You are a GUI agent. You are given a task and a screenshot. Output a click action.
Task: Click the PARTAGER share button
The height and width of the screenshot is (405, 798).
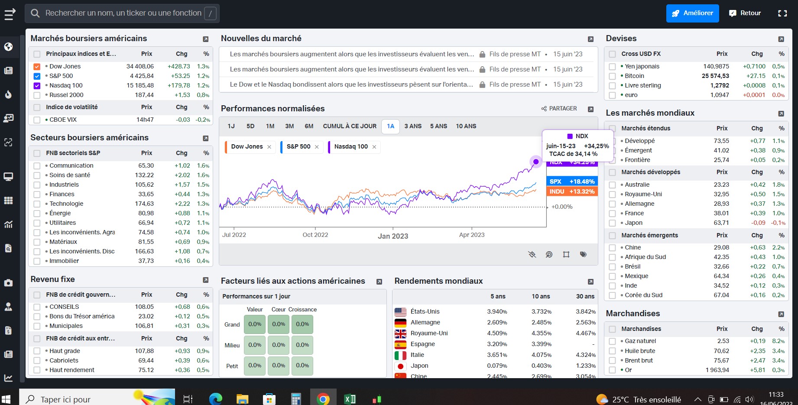tap(559, 109)
